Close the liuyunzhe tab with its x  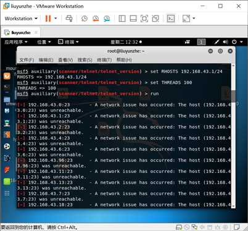36,32
